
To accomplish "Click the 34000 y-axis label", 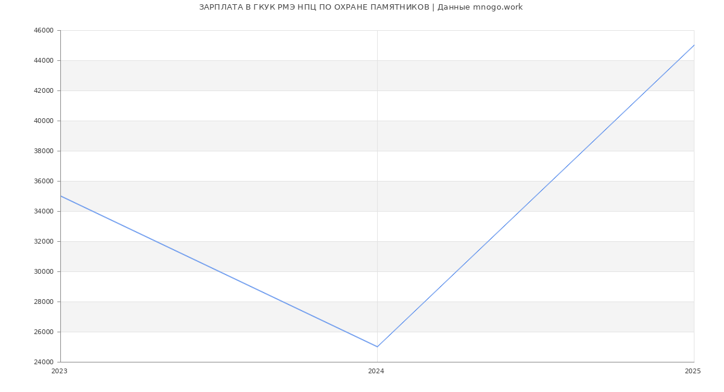I will 43,212.
